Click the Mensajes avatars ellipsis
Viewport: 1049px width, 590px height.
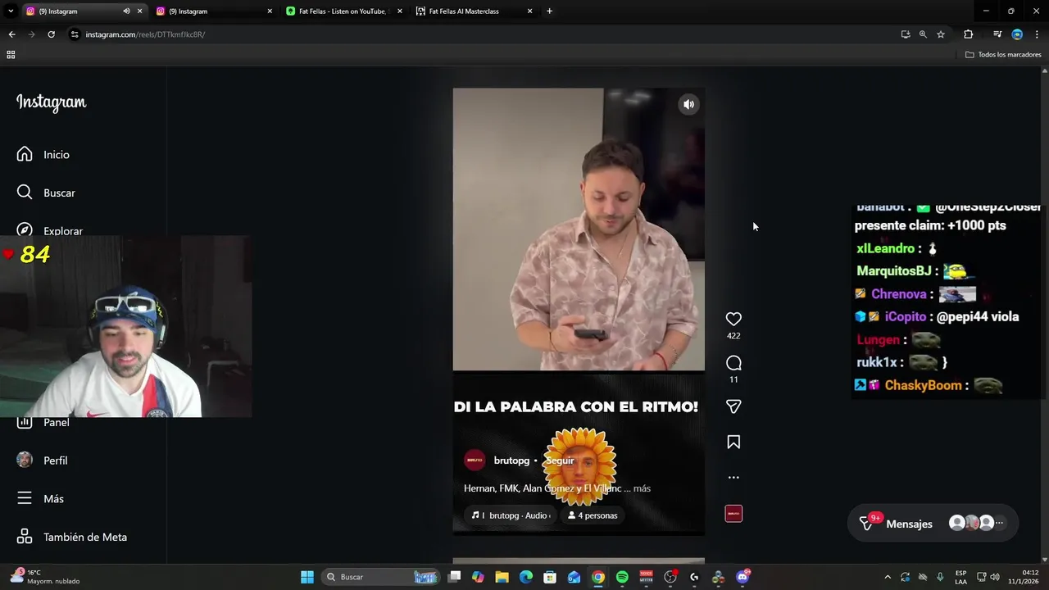(x=999, y=523)
